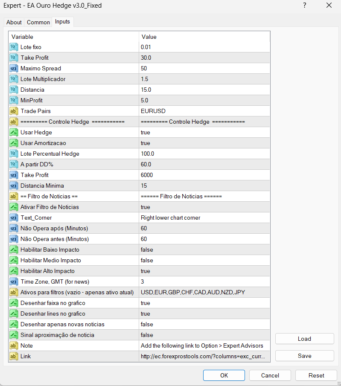Click the boolean icon next to Usar Hedge
Viewport: 341px width, 386px height.
coord(14,132)
